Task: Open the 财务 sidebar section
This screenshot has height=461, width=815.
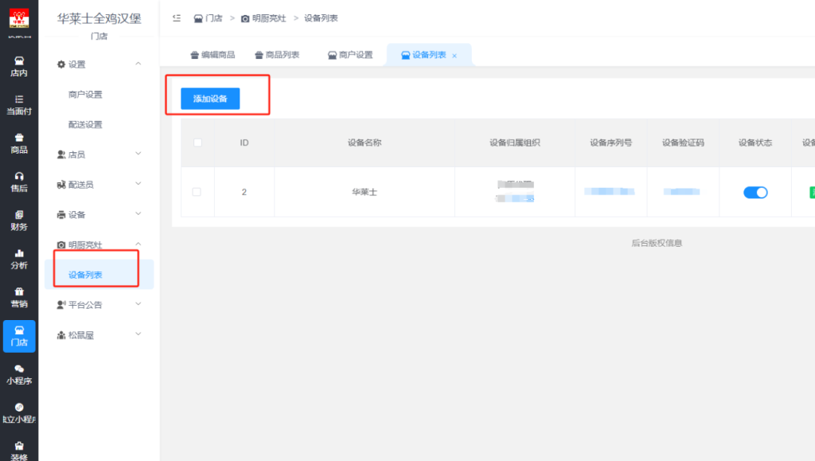Action: 19,221
